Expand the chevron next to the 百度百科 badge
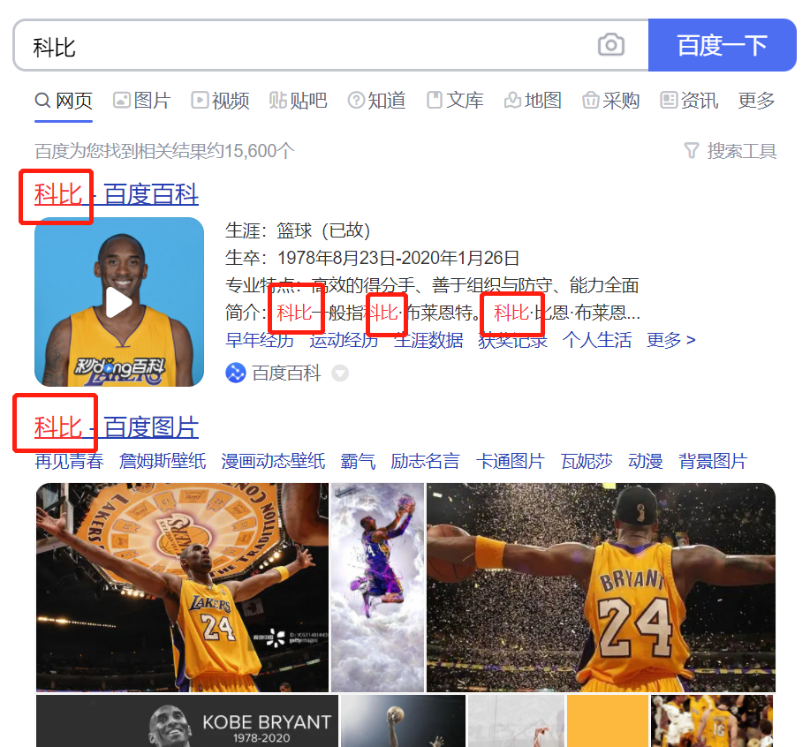 [x=341, y=373]
